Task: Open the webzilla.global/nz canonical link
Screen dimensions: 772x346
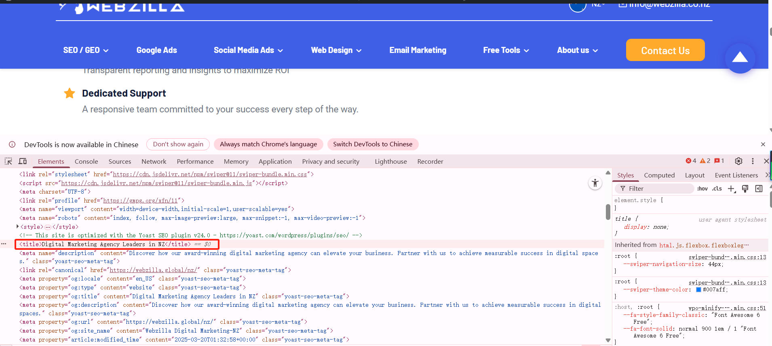Action: coord(153,270)
